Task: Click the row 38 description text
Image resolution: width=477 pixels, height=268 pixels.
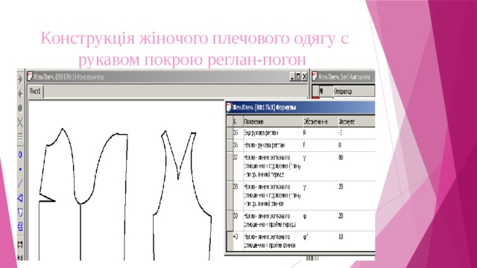Action: click(x=272, y=195)
